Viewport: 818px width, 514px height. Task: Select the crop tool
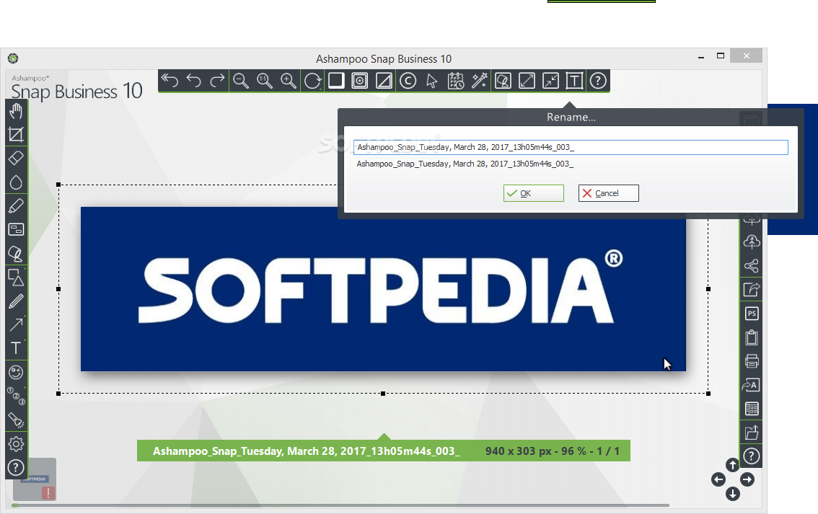16,135
